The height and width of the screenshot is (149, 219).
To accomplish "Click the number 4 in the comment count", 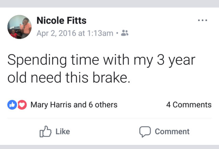I will tap(168, 105).
